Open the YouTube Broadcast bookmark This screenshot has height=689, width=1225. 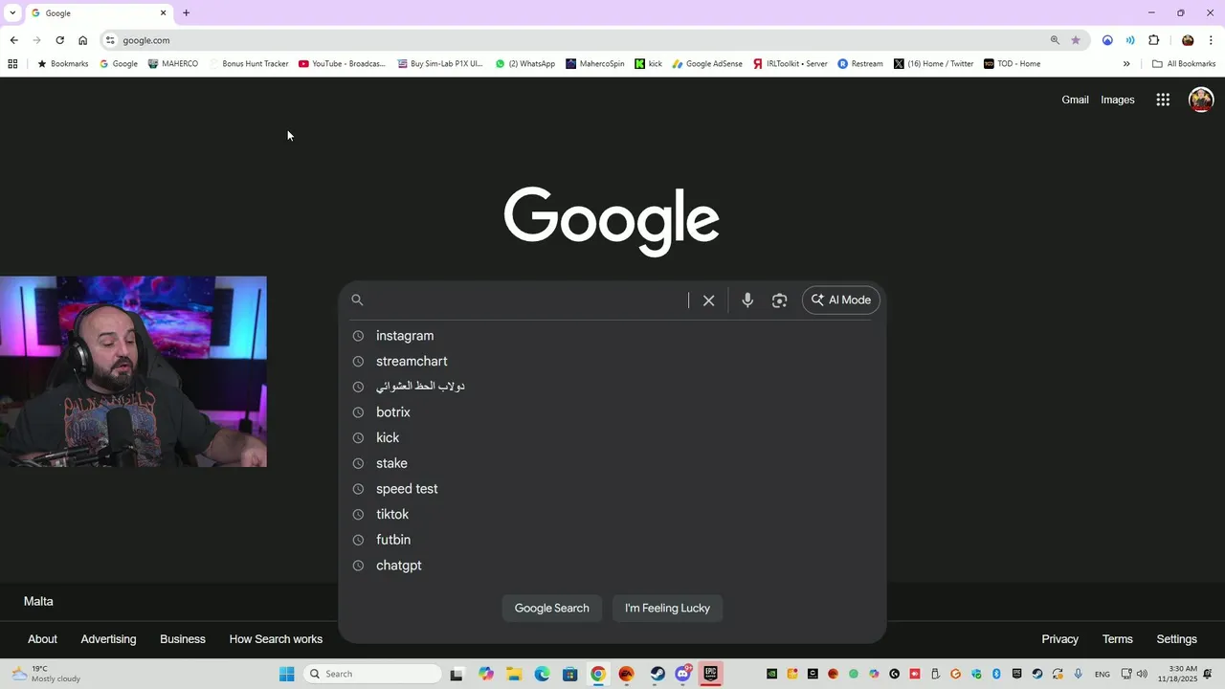[342, 64]
